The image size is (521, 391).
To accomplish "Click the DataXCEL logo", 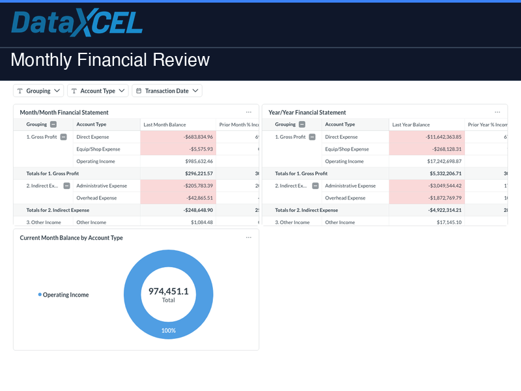I will click(x=77, y=23).
